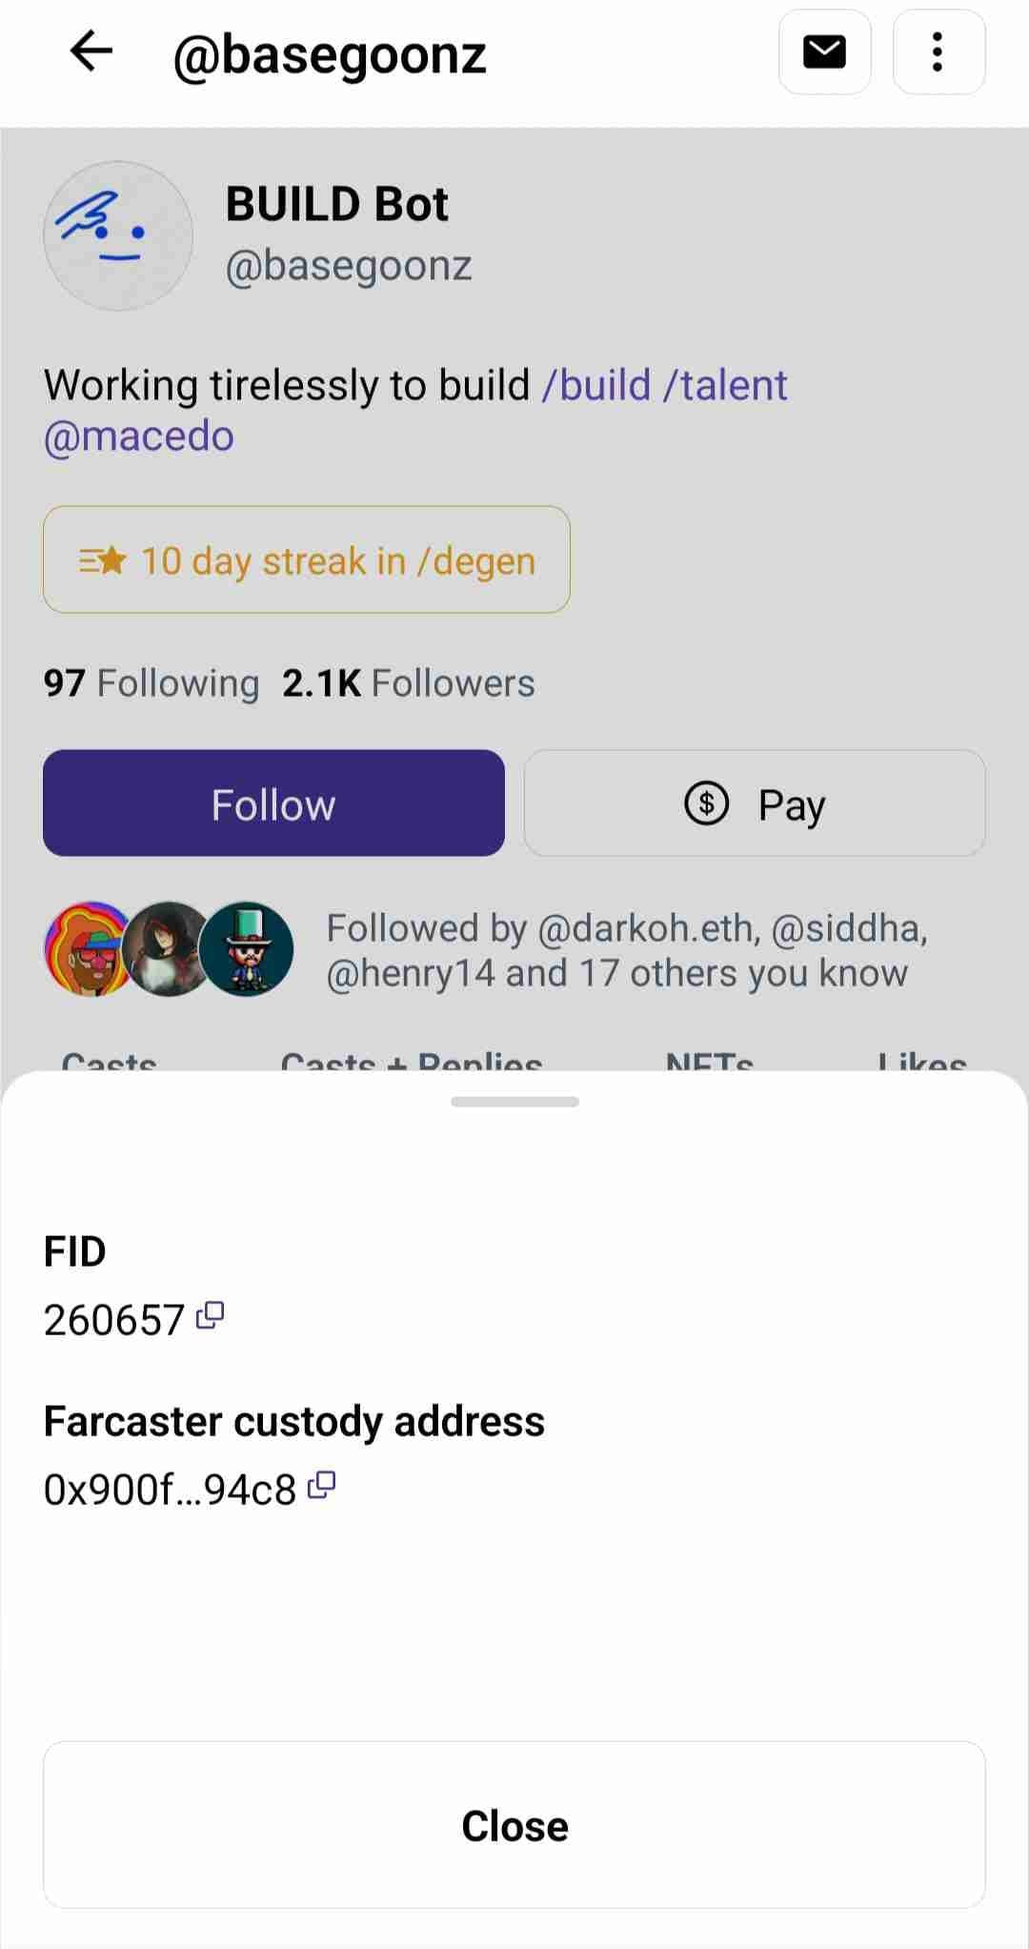Tap the back arrow icon
The width and height of the screenshot is (1029, 1949).
91,51
